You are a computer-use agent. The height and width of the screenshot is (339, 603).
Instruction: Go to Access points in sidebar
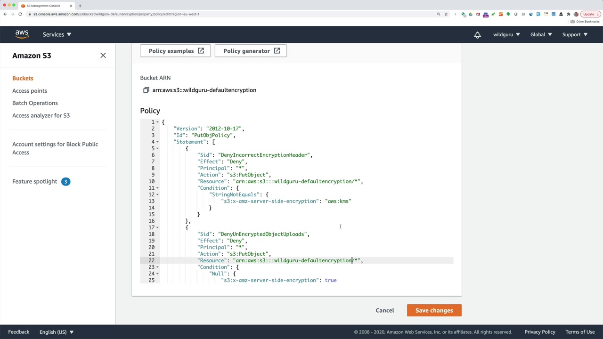point(30,90)
